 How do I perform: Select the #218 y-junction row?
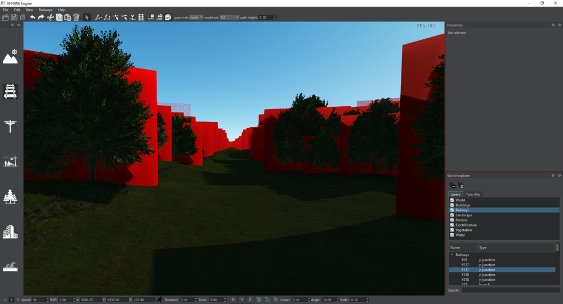click(502, 280)
